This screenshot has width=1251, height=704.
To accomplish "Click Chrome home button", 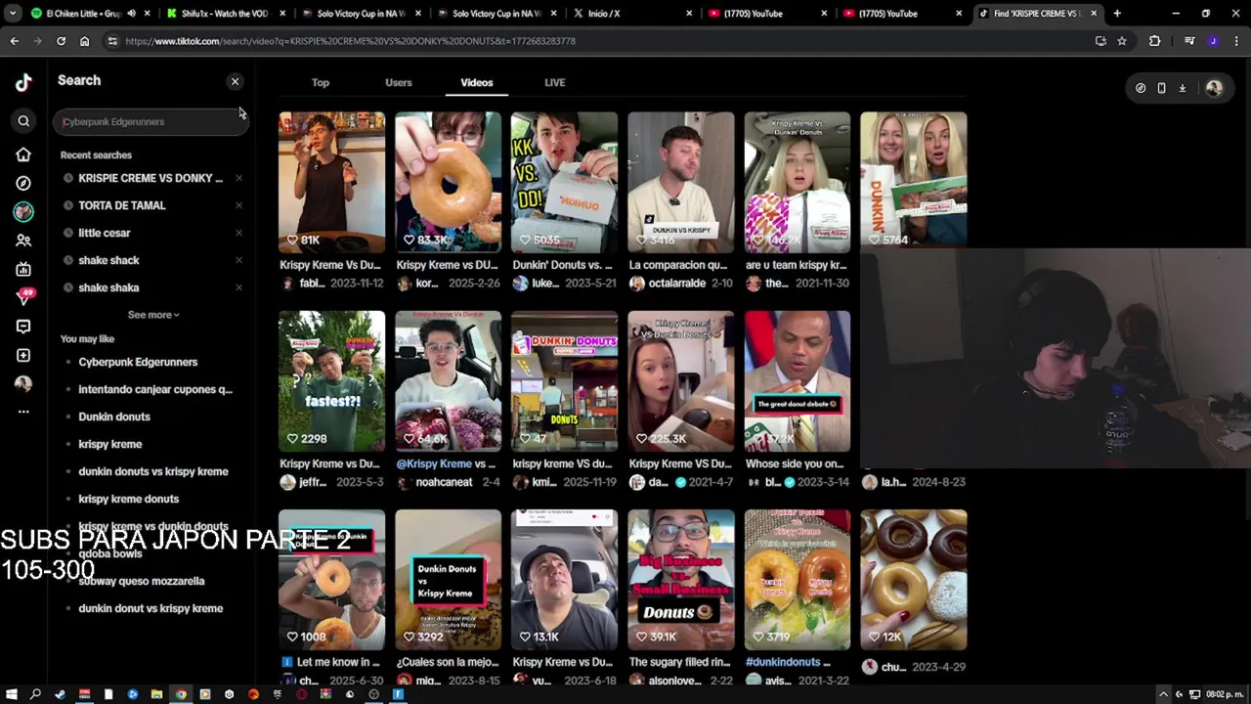I will (x=84, y=41).
